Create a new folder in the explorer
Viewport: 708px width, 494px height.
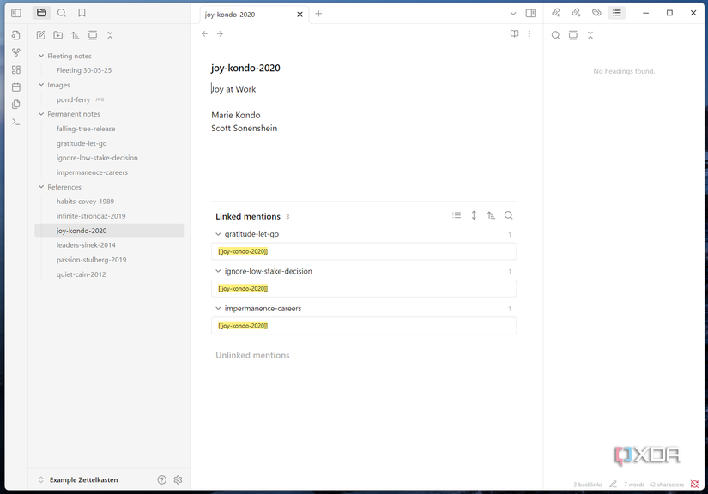click(x=58, y=35)
